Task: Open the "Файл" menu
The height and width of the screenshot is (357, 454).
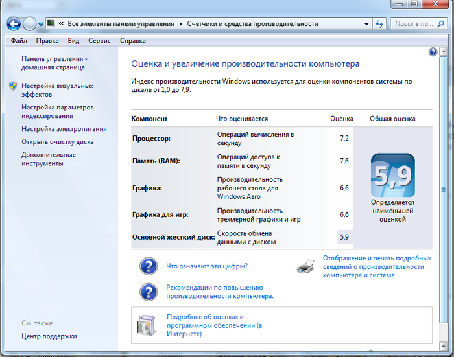Action: coord(19,41)
